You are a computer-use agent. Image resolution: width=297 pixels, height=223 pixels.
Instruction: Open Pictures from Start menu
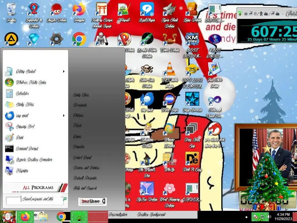click(x=78, y=115)
